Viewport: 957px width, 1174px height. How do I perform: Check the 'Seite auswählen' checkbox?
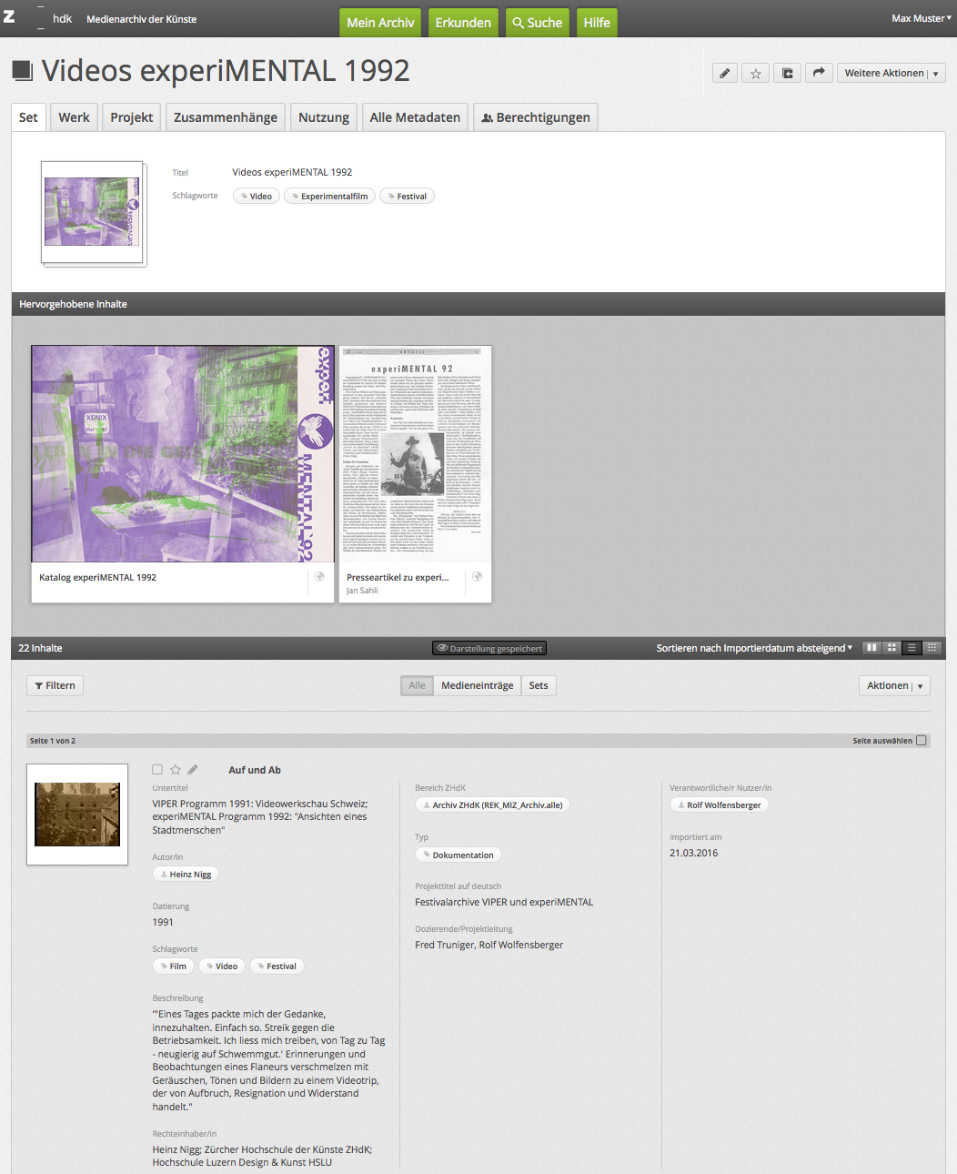[921, 741]
